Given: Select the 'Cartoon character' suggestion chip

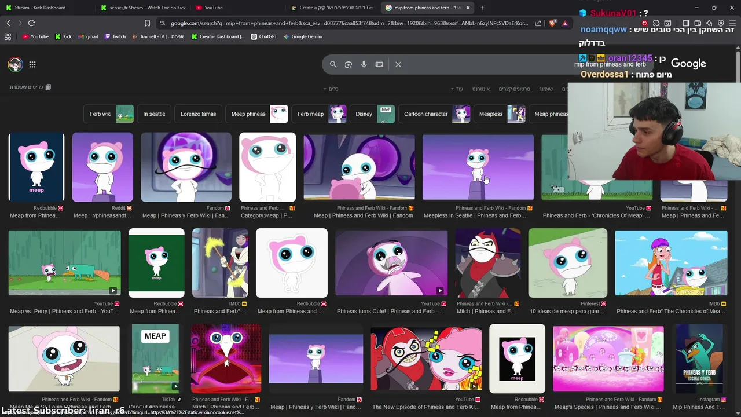Looking at the screenshot, I should [434, 114].
